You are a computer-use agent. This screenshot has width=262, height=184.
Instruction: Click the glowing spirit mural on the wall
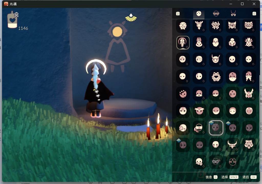click(x=118, y=46)
